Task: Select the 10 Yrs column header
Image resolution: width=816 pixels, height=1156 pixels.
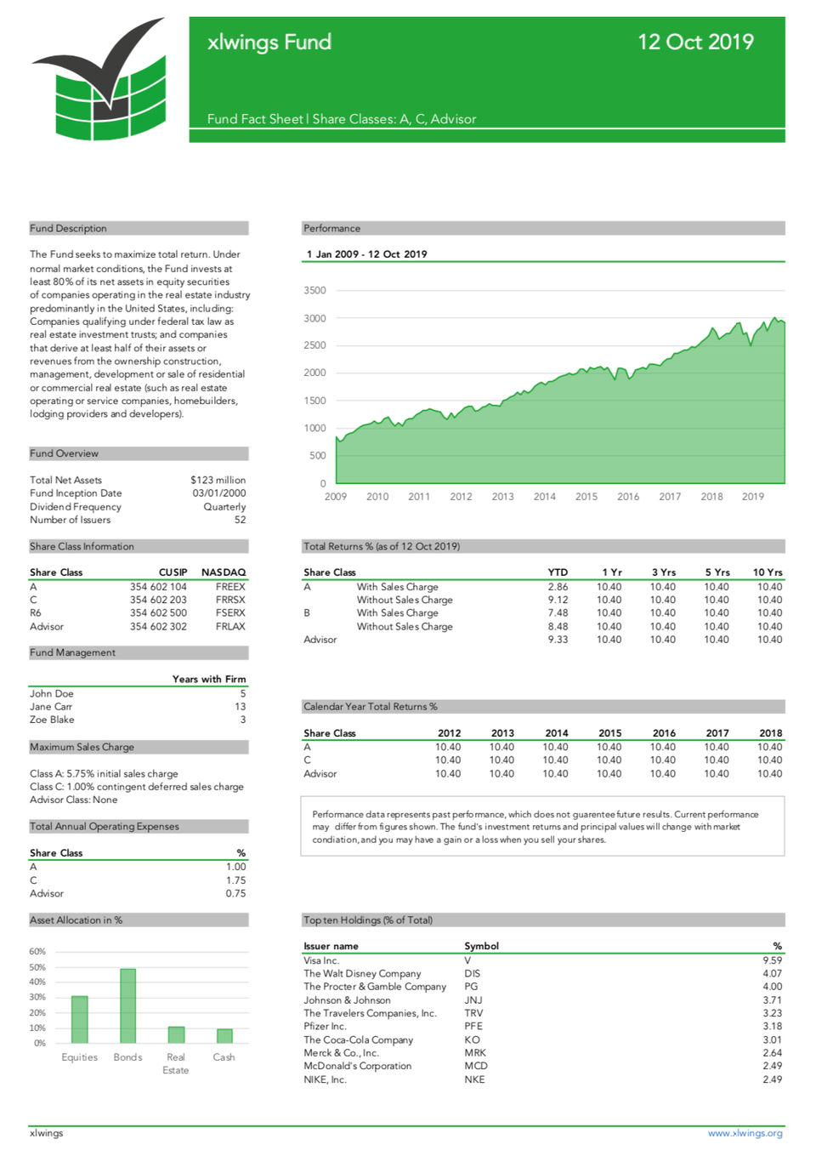Action: click(x=768, y=572)
